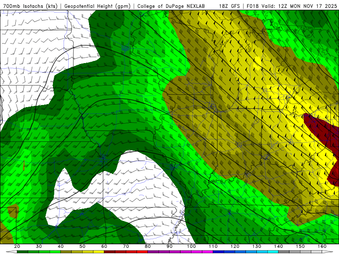The image size is (339, 254).
Task: Click the "F018" forecast hour text
Action: (253, 6)
